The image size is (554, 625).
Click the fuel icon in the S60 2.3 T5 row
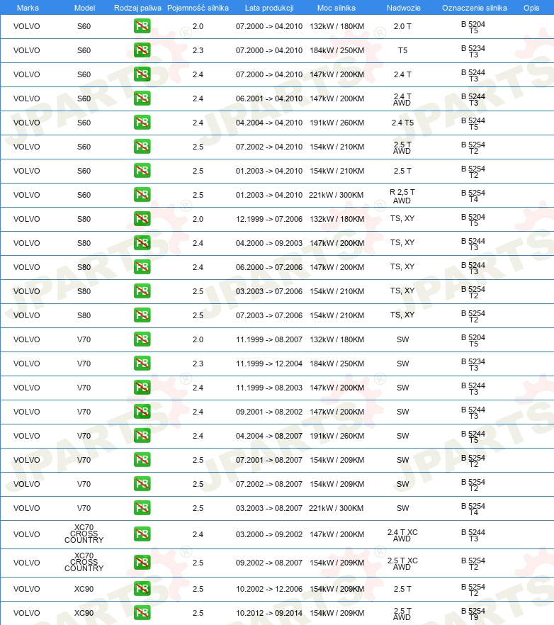142,50
